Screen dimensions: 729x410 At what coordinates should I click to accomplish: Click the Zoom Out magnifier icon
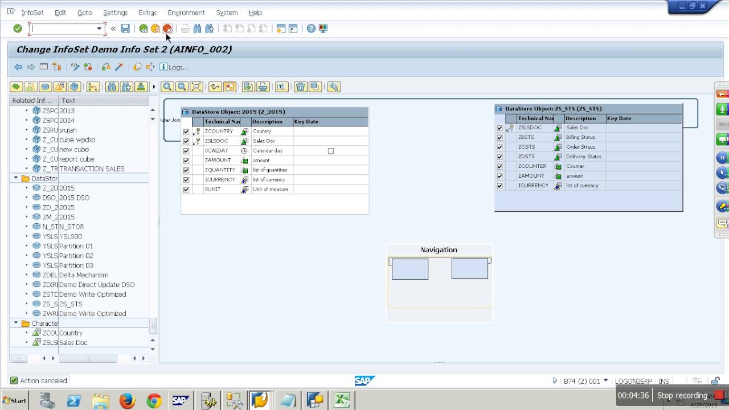(x=182, y=87)
